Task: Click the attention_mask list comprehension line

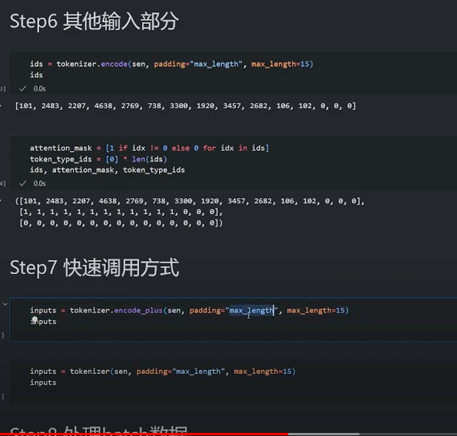Action: click(149, 148)
